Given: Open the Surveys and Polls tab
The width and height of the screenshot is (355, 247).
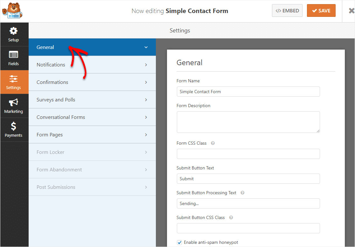Looking at the screenshot, I should pyautogui.click(x=92, y=99).
